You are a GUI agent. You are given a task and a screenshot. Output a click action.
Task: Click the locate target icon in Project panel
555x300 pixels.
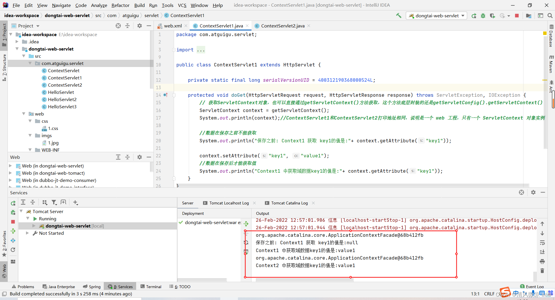[118, 26]
